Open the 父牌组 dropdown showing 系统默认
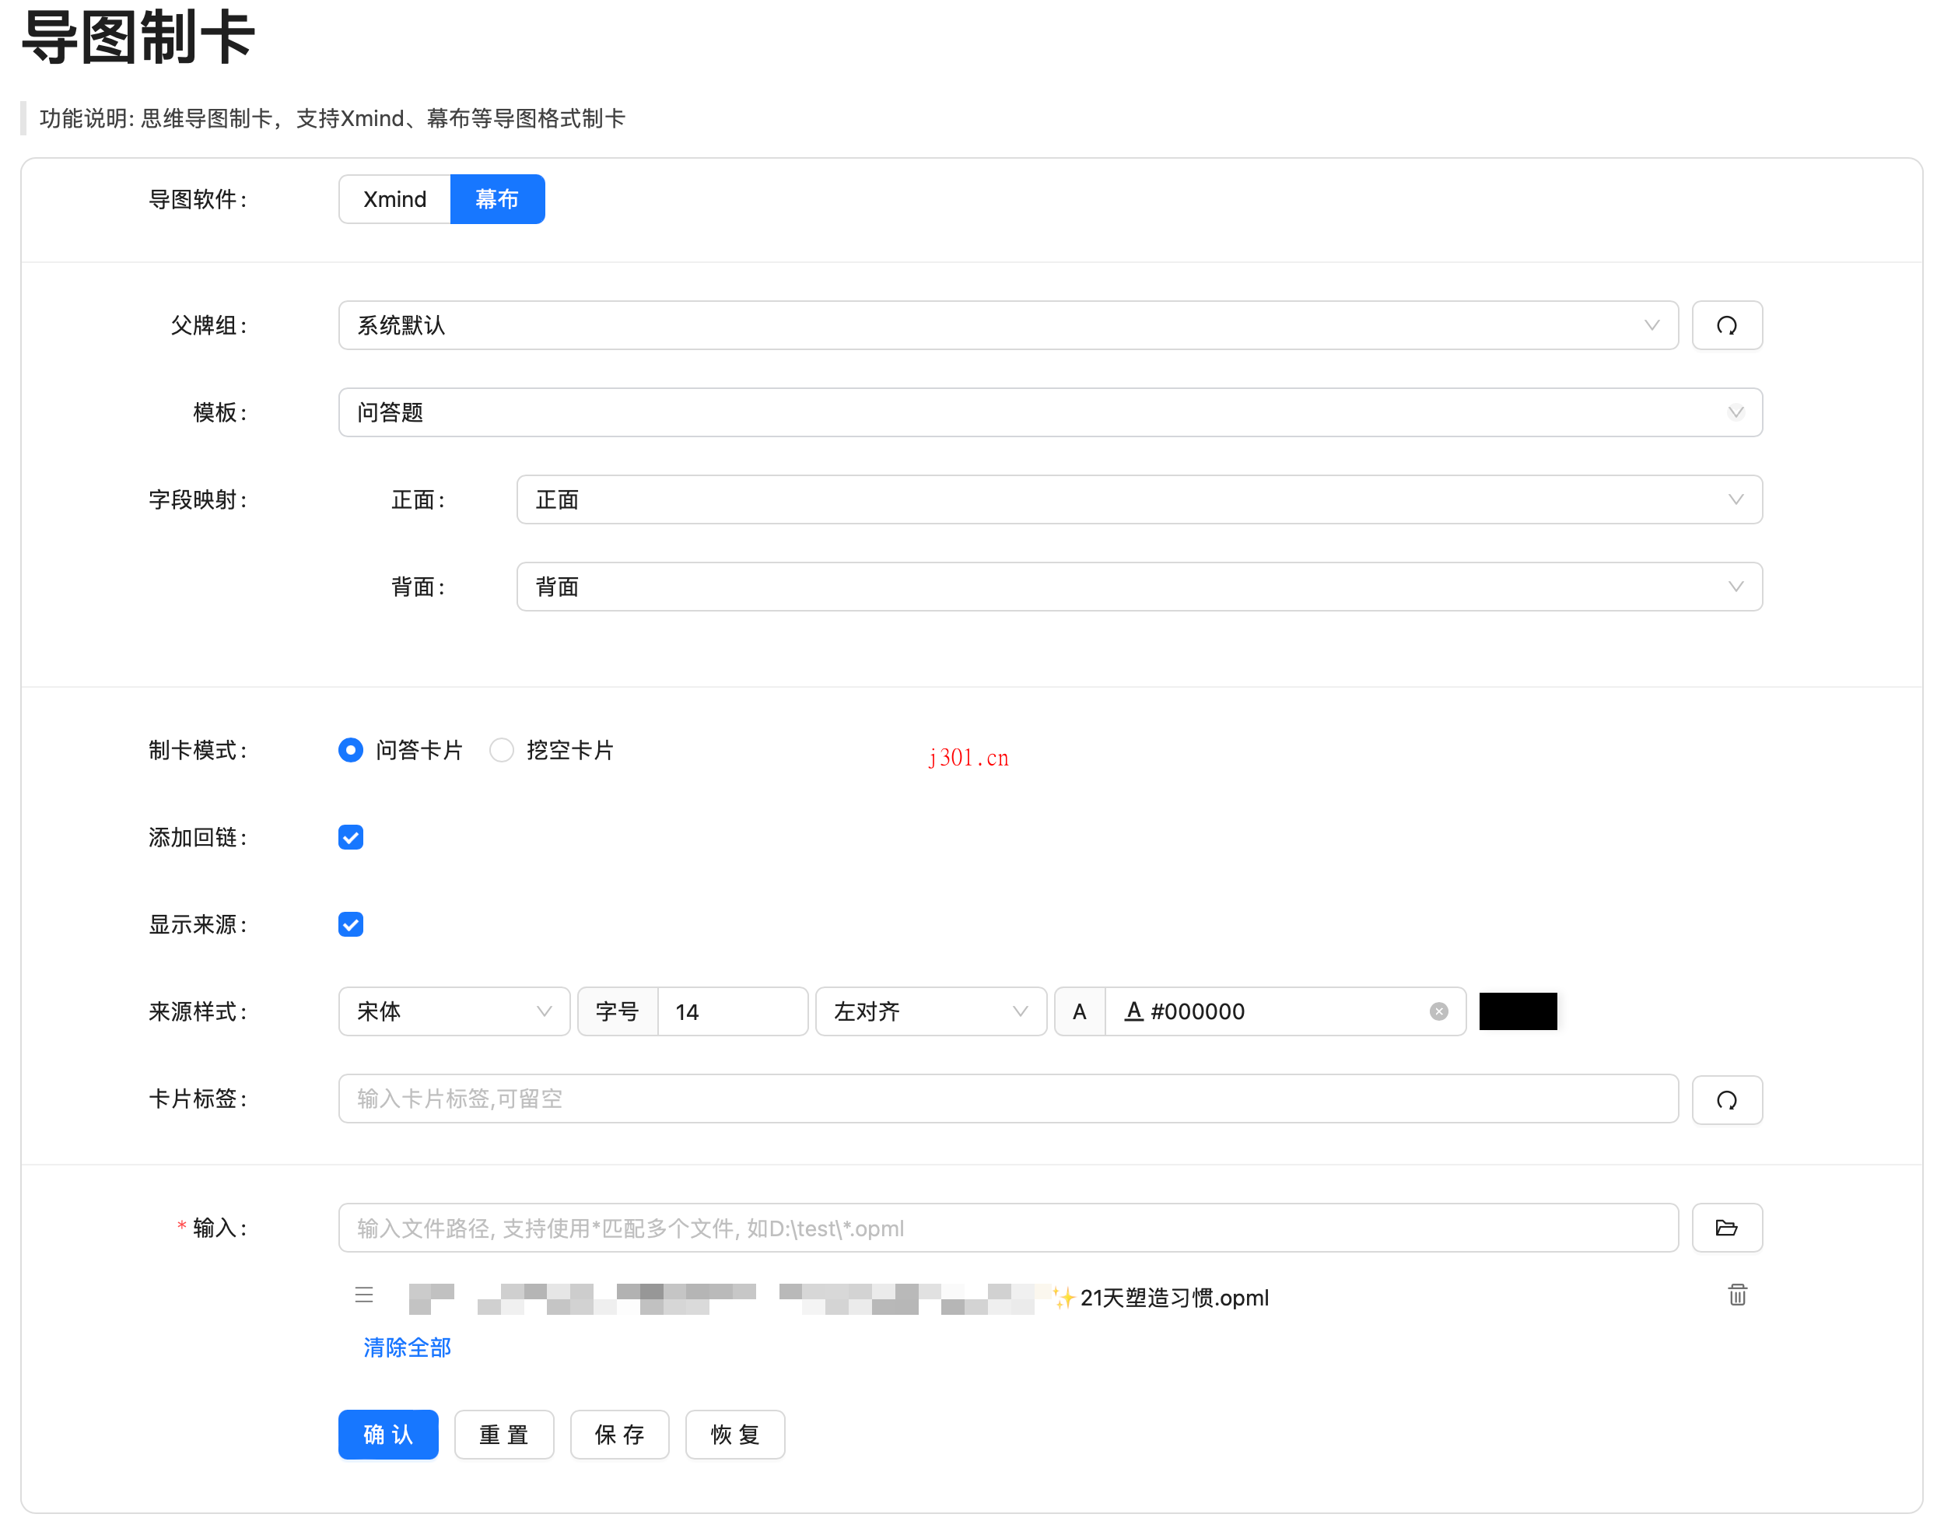The height and width of the screenshot is (1528, 1937). coord(1008,324)
